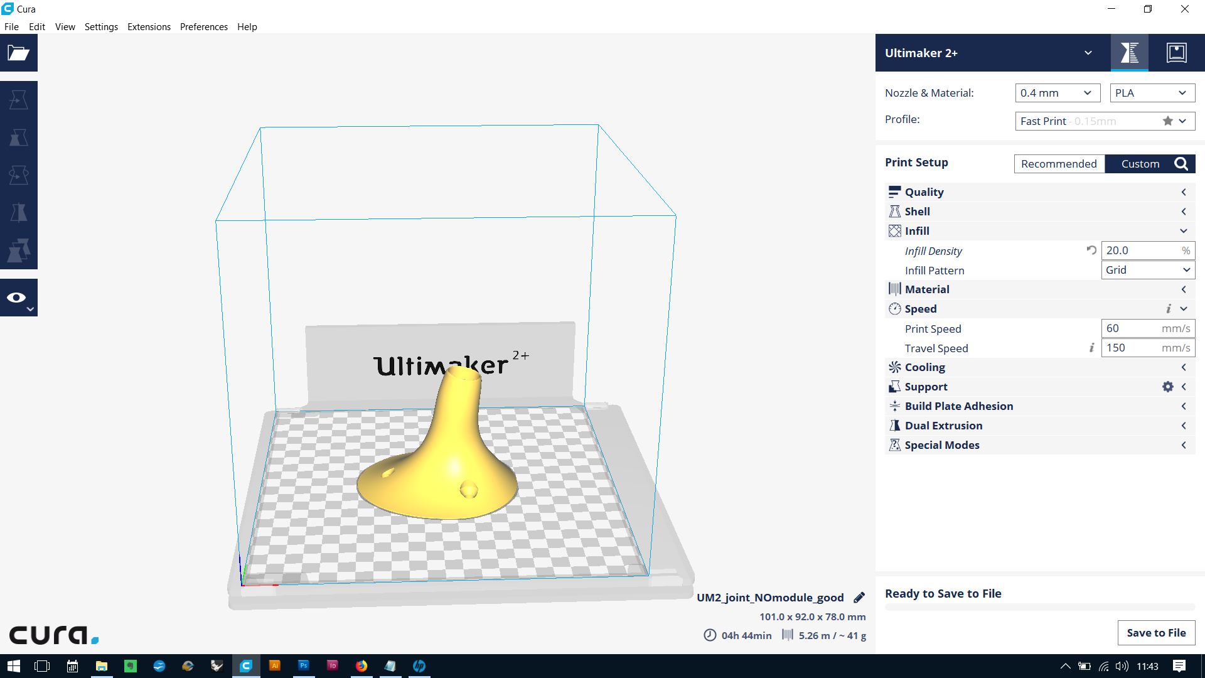Image resolution: width=1205 pixels, height=678 pixels.
Task: Open the Nozzle size 0.4 mm dropdown
Action: tap(1058, 93)
